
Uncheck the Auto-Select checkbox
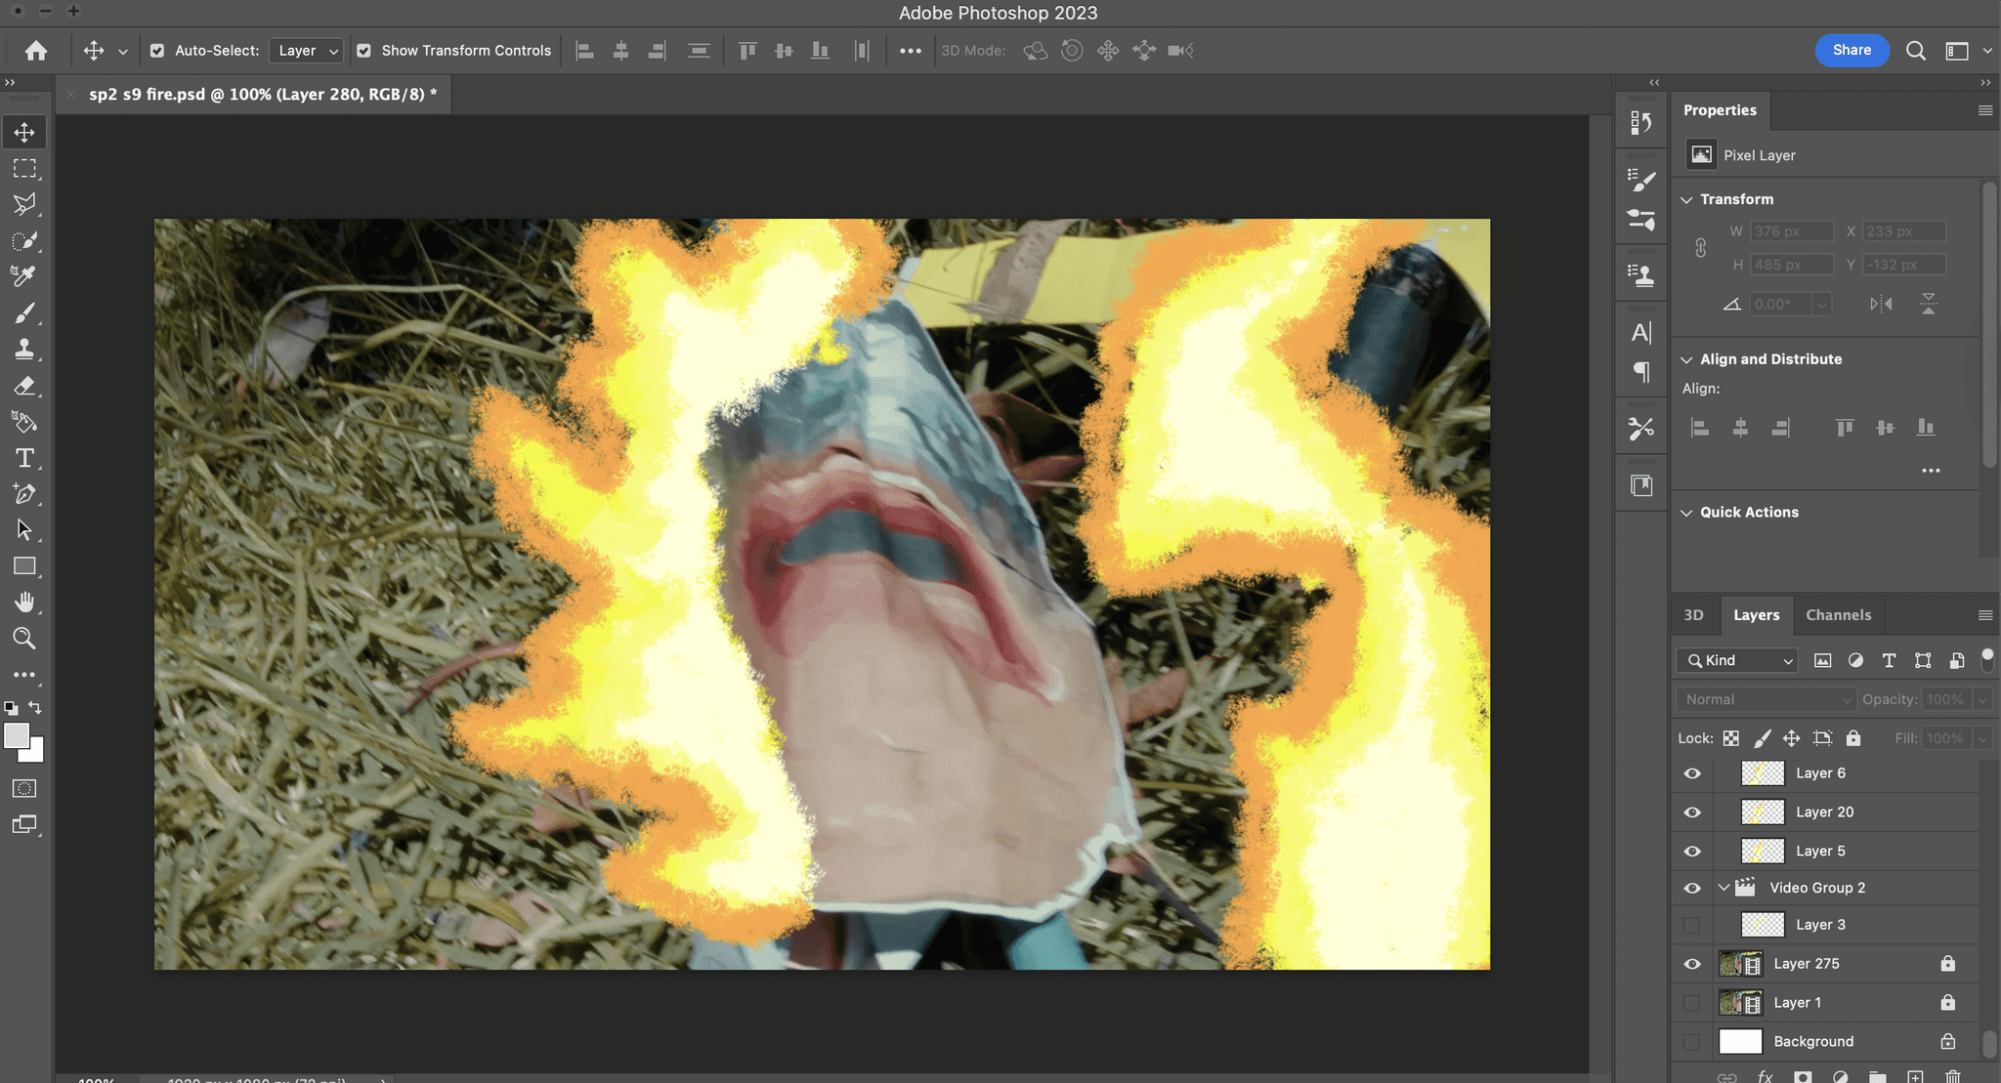pos(157,51)
